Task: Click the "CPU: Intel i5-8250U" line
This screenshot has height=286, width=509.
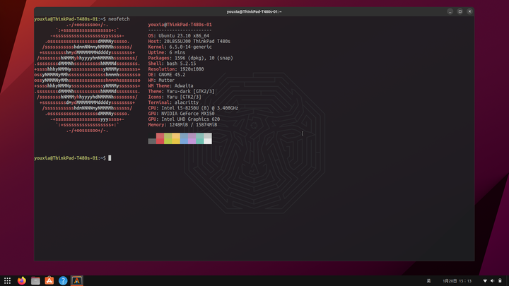Action: (193, 108)
